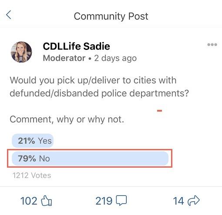
Task: Click the 219 comments count
Action: click(x=104, y=201)
